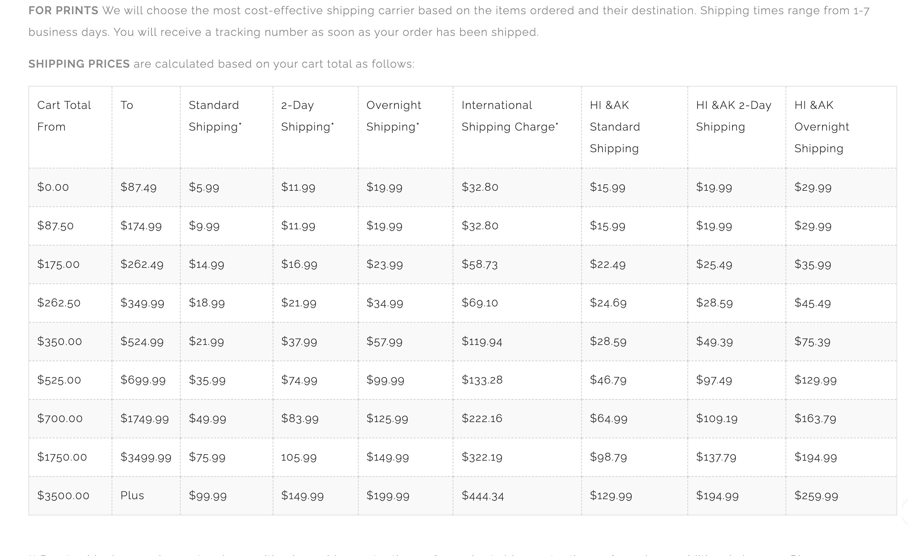Click the $444.34 international shipping cell
908x556 pixels.
(517, 495)
